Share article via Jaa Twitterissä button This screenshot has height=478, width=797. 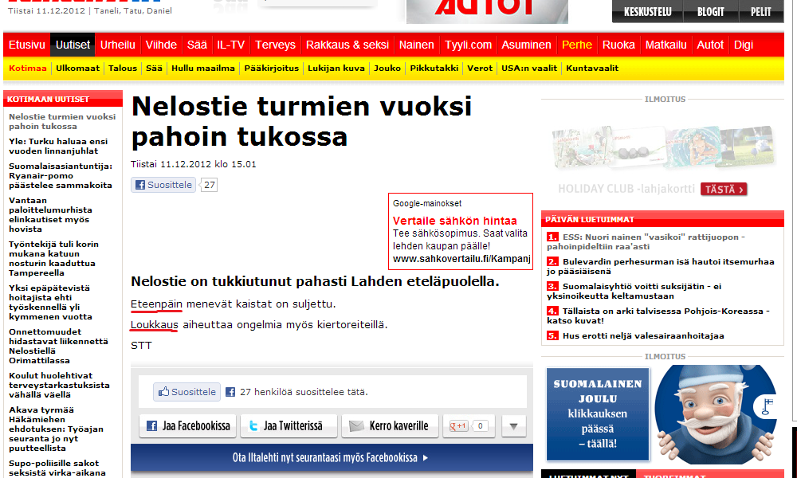(289, 425)
